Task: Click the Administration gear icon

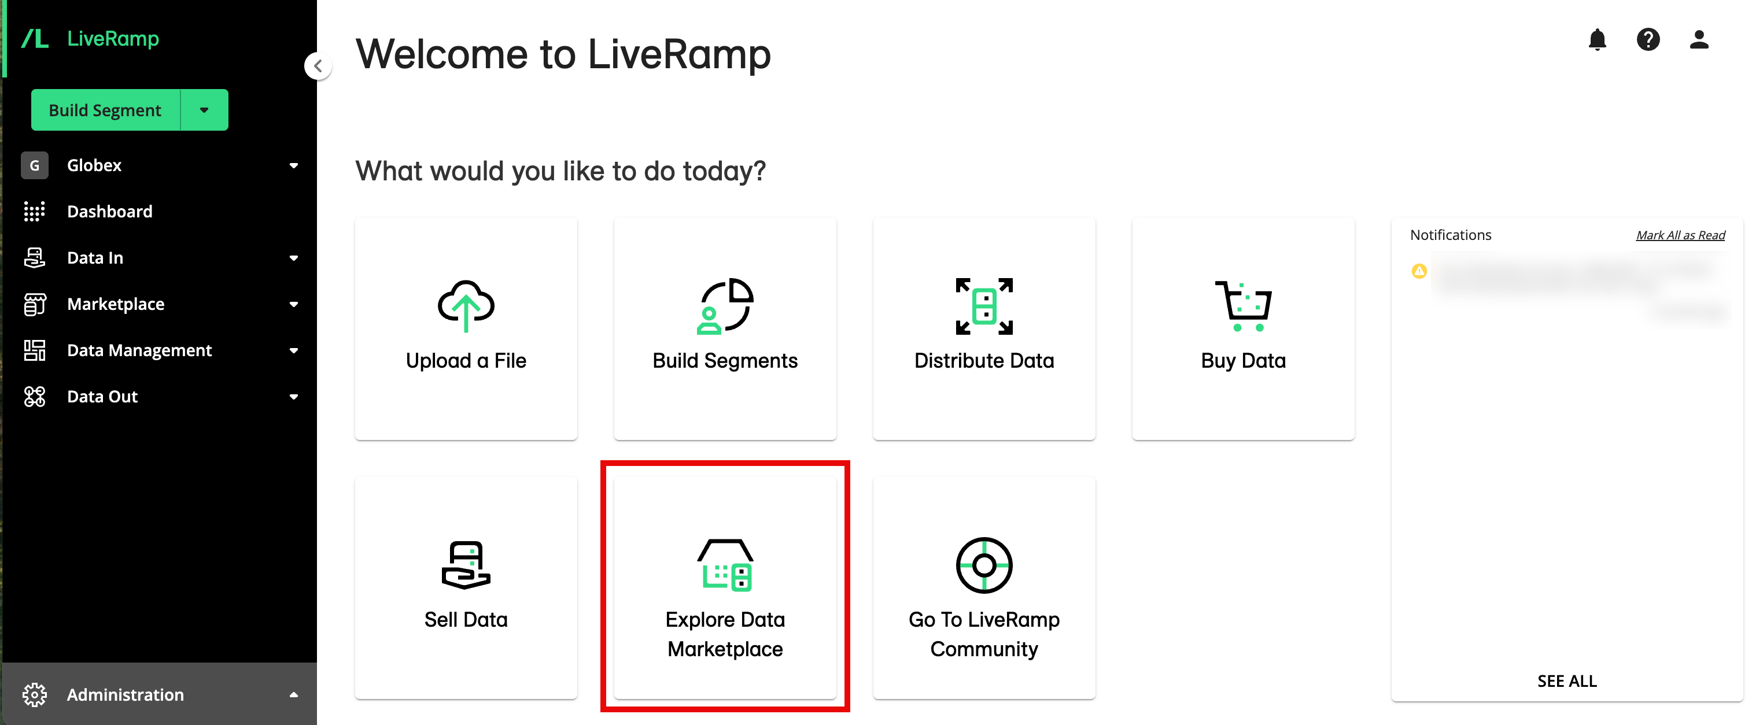Action: 34,694
